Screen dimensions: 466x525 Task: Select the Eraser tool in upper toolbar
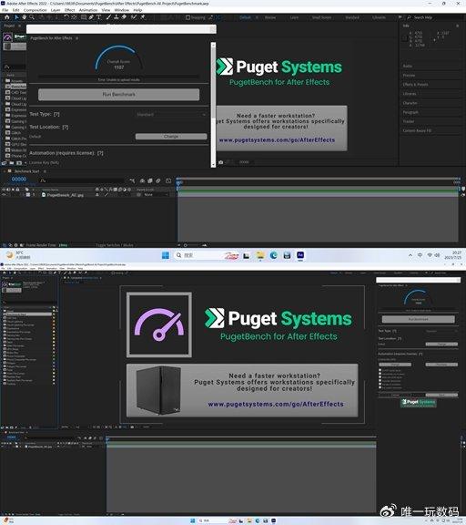pyautogui.click(x=124, y=17)
